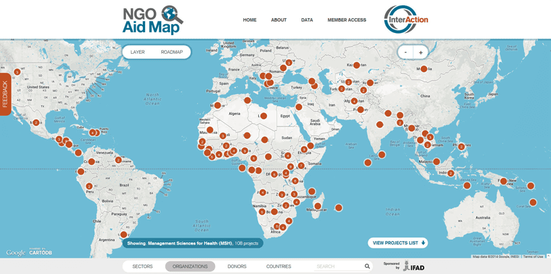Click the Ukraine marker showing 3
551x274 pixels.
(289, 63)
